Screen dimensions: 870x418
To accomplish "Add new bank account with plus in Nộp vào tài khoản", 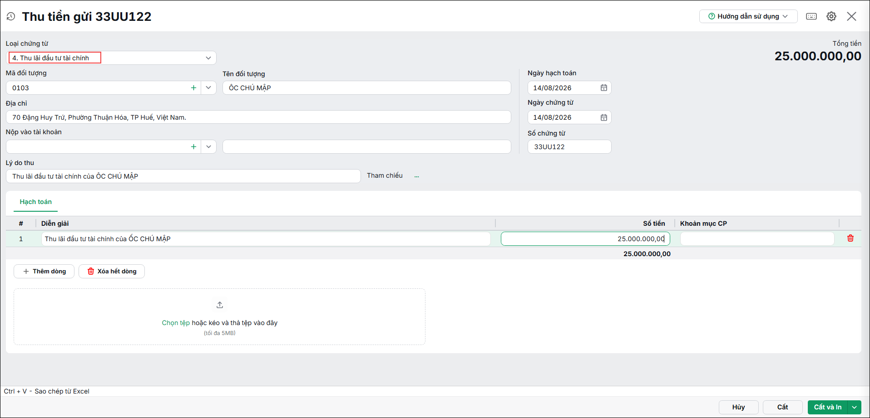I will [x=193, y=147].
